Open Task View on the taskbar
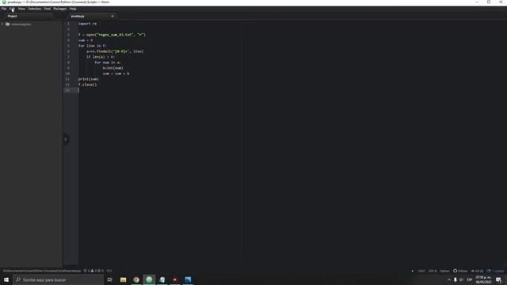507x285 pixels. point(110,279)
